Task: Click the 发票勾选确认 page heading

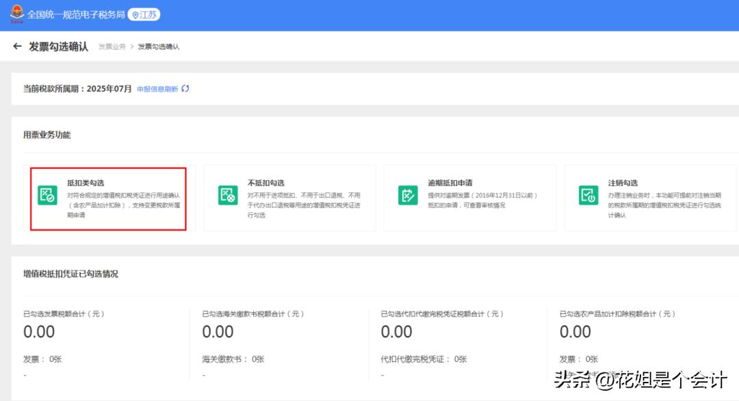Action: coord(58,46)
